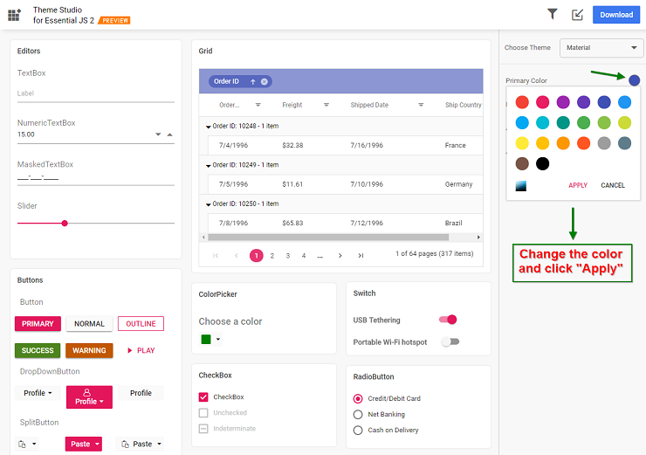Click the slider handle in Editors
Viewport: 646px width, 455px height.
[65, 224]
